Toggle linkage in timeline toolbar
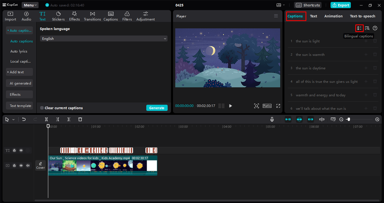The image size is (384, 203). 310,119
